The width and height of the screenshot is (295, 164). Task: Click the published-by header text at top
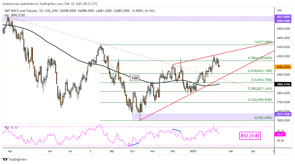click(50, 4)
